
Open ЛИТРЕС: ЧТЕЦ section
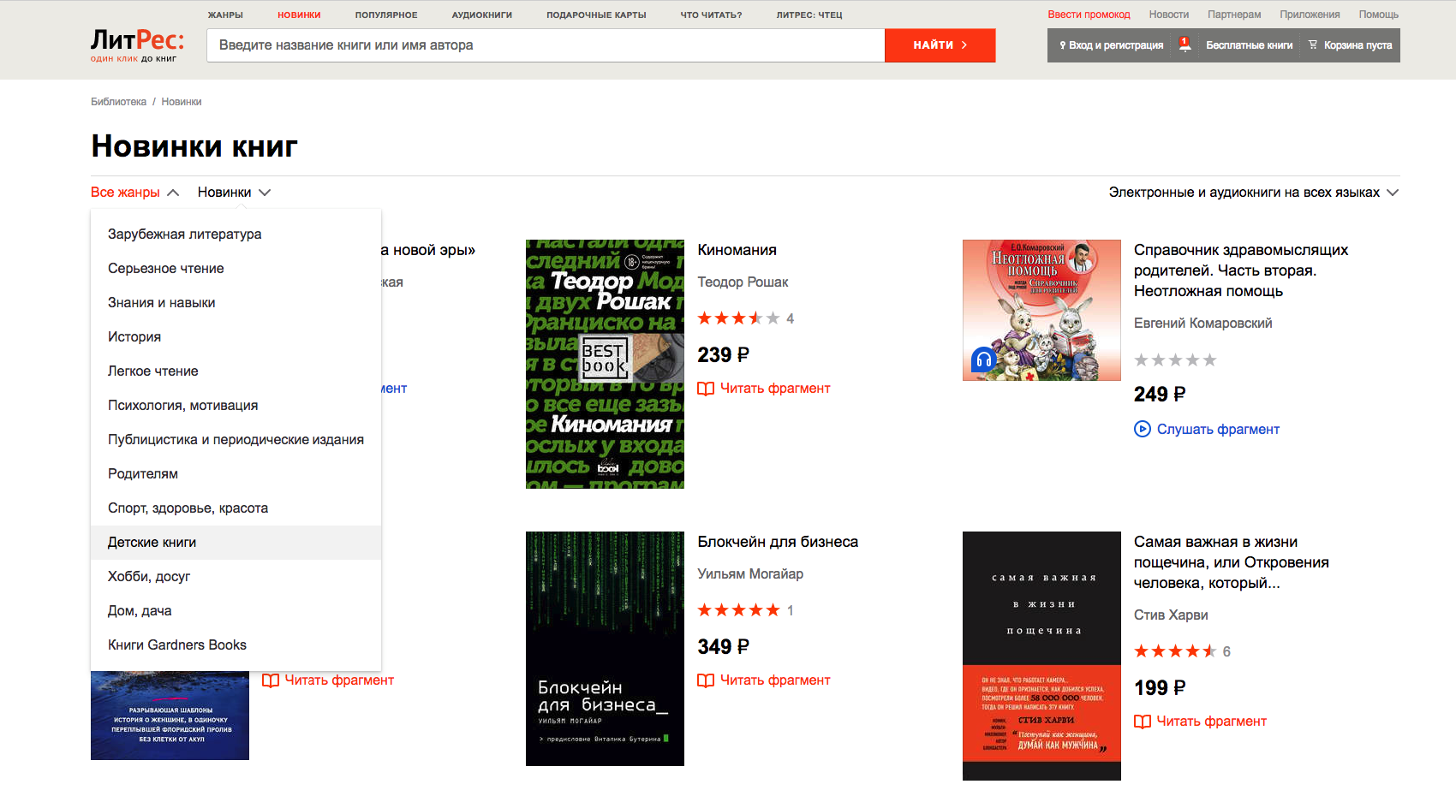(809, 15)
